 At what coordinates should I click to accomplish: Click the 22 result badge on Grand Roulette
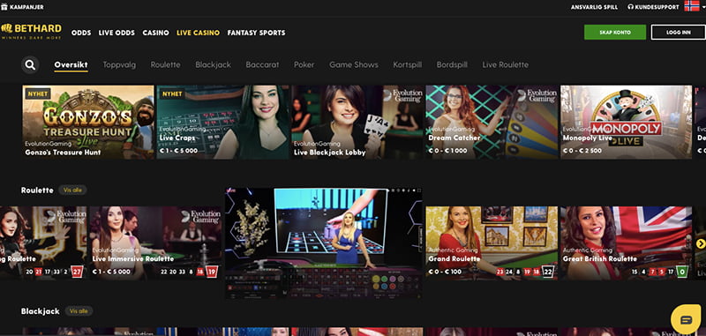(x=547, y=272)
